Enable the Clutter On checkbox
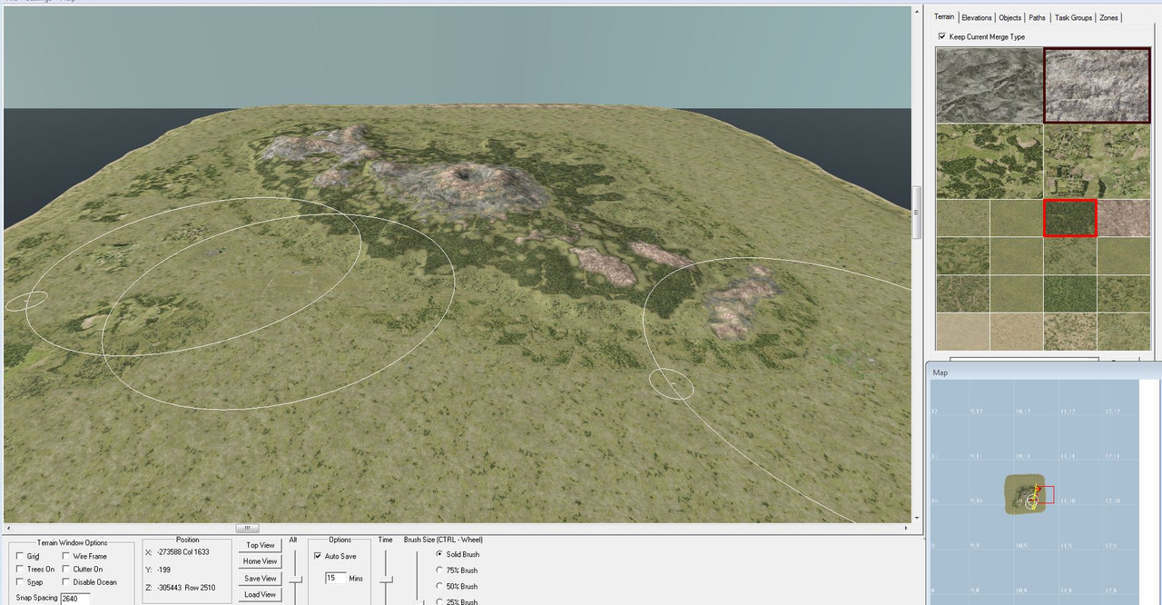This screenshot has width=1162, height=605. (66, 569)
